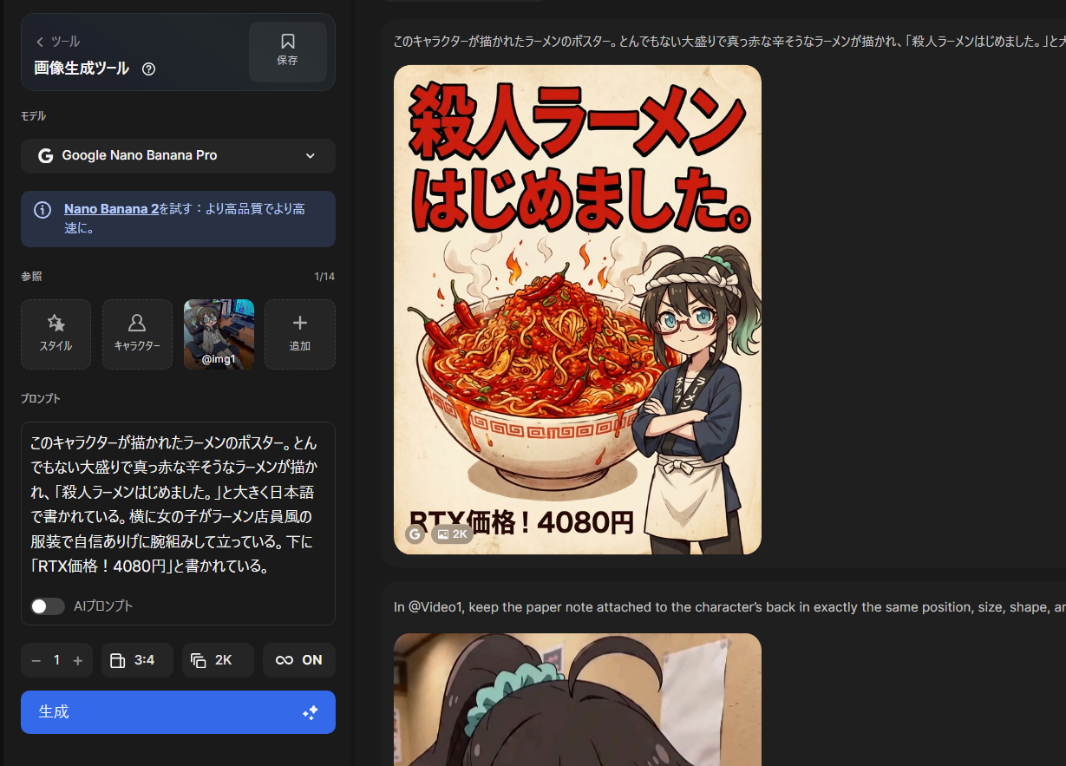Click the 生成 generate button
1066x766 pixels.
pos(178,712)
